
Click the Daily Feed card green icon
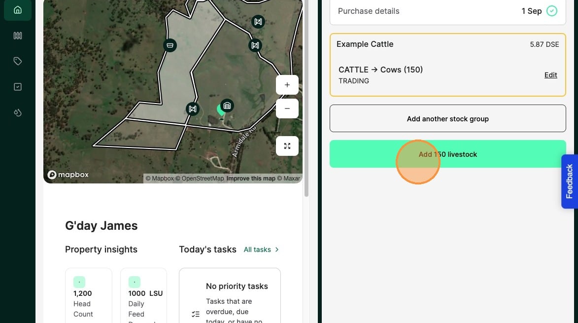tap(135, 282)
